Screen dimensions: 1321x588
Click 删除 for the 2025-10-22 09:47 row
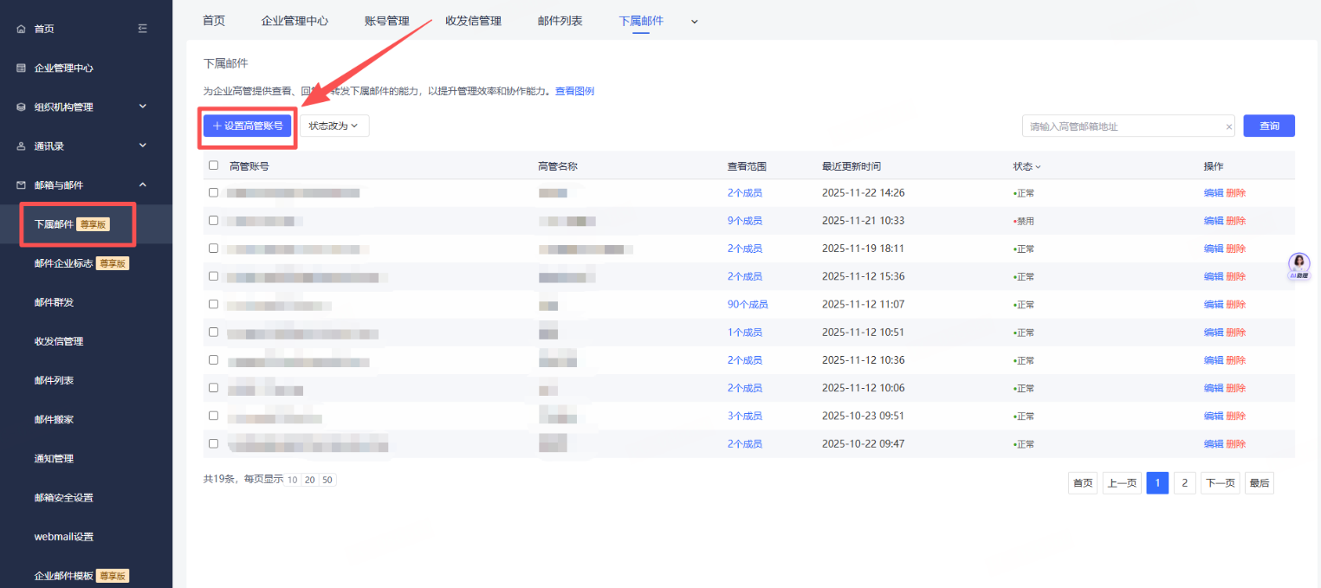(1236, 443)
